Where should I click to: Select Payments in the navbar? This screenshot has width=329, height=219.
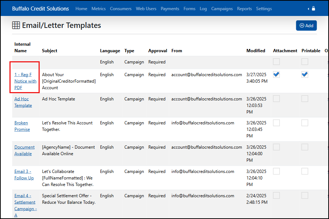coord(170,9)
